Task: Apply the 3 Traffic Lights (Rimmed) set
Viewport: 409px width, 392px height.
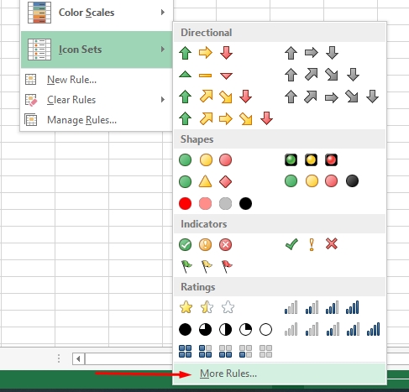Action: pyautogui.click(x=311, y=160)
